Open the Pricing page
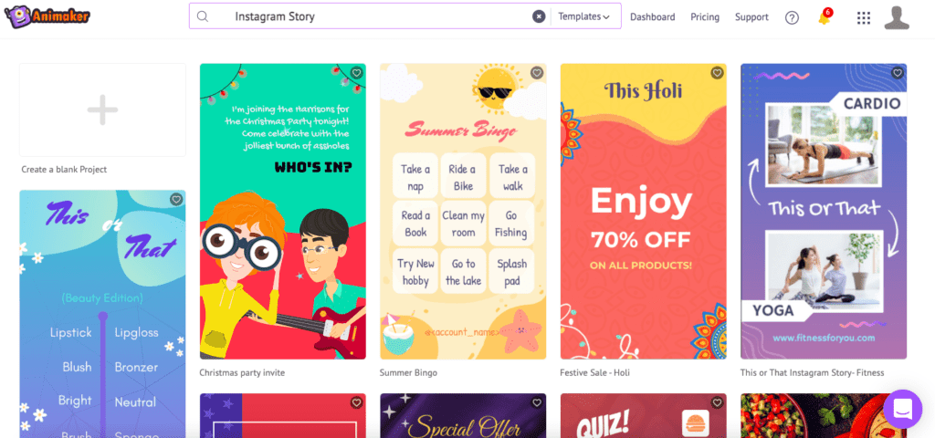 click(705, 17)
